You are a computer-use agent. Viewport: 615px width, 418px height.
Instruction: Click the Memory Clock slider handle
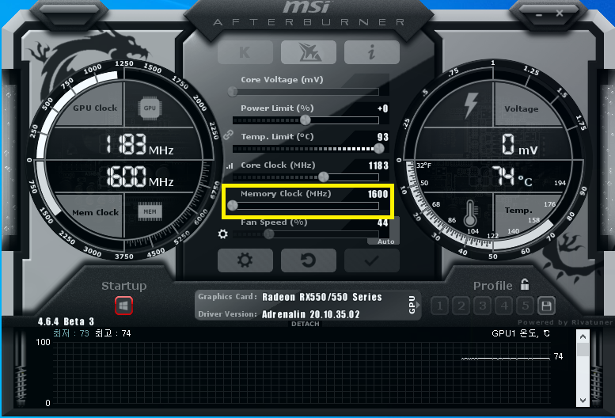point(233,206)
